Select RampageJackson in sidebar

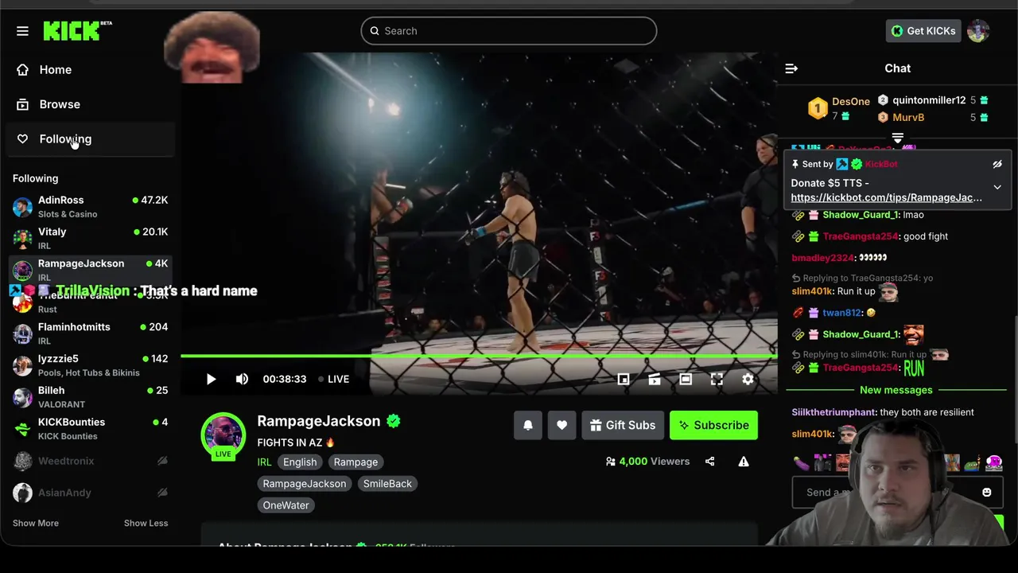coord(91,269)
